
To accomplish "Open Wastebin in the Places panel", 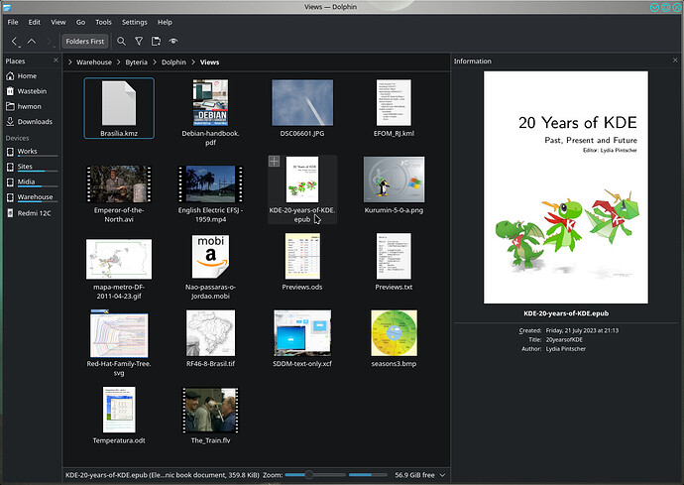I will [x=34, y=91].
